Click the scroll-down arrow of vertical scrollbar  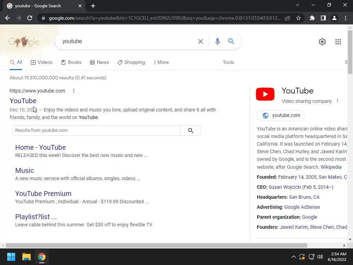point(350,239)
